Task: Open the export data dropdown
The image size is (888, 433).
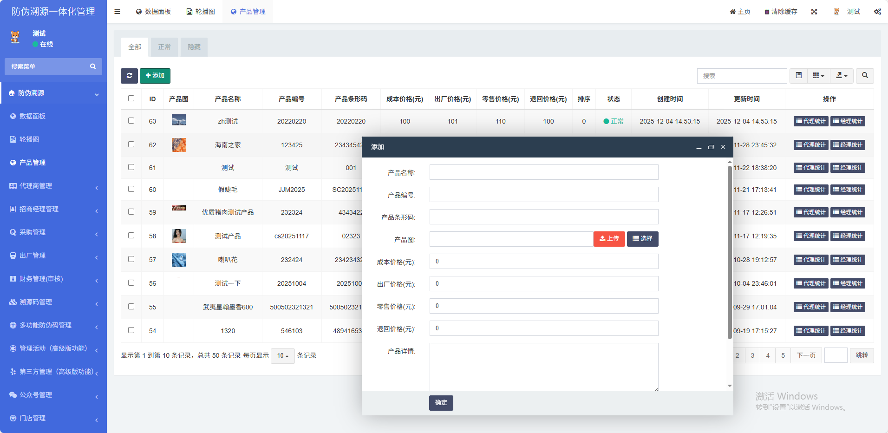Action: [842, 76]
